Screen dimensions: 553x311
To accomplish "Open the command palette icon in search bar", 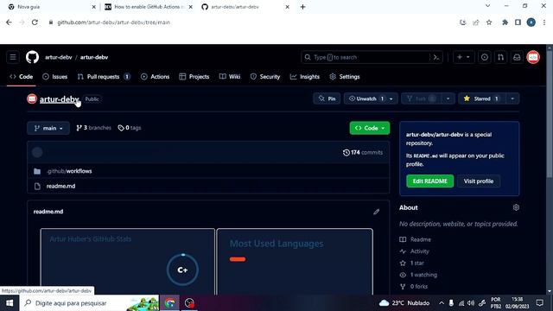I will (x=436, y=57).
